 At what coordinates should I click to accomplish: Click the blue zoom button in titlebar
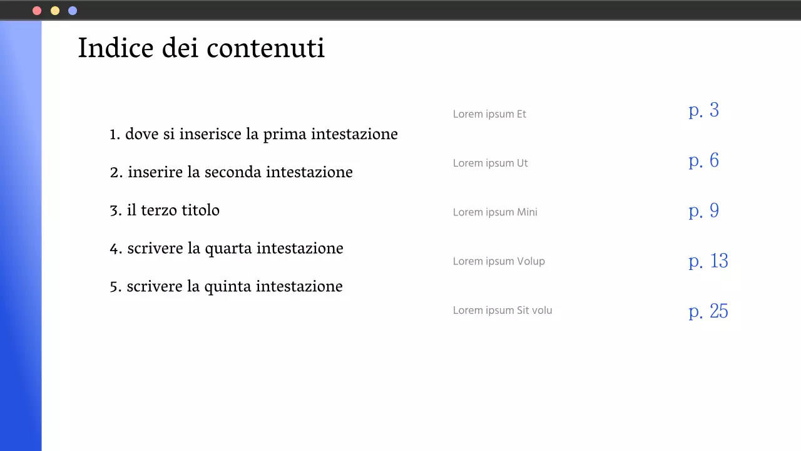pos(72,10)
